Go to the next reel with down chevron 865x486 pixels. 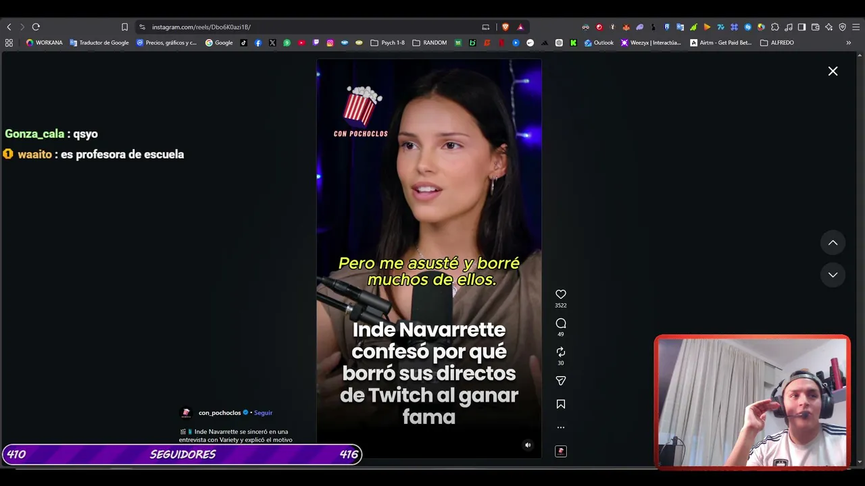[x=833, y=275]
